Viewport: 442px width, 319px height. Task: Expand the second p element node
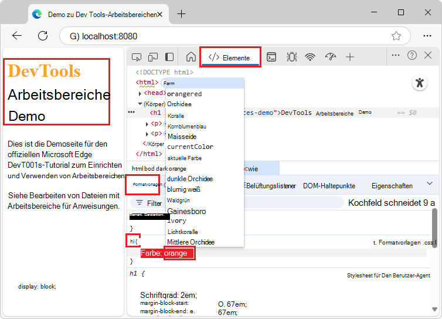(147, 134)
